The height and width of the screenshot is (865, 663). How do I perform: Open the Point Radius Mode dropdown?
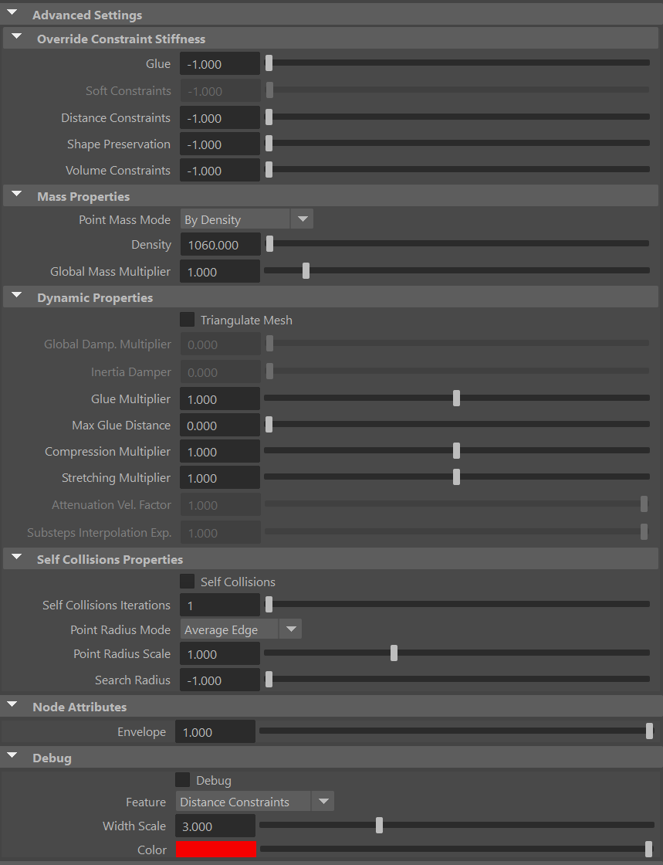[x=290, y=629]
